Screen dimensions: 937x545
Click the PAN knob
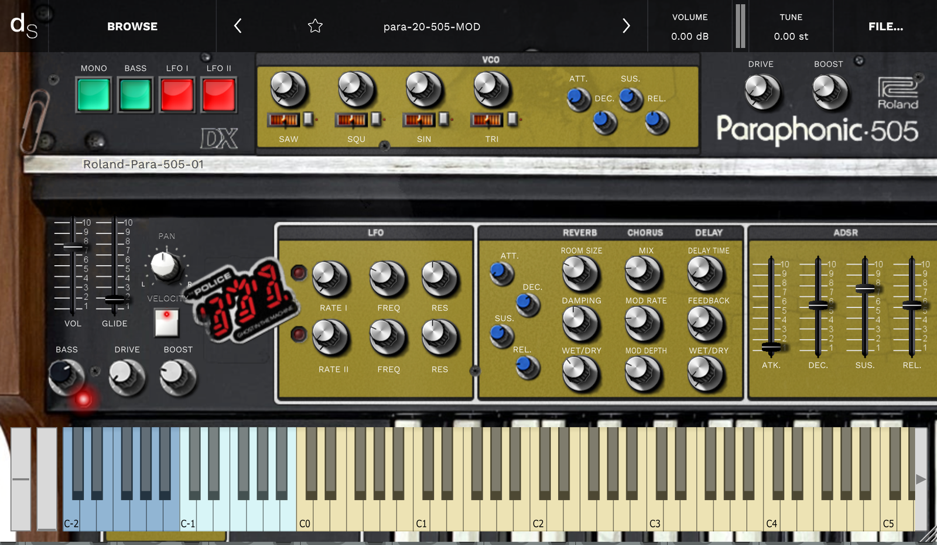point(166,265)
